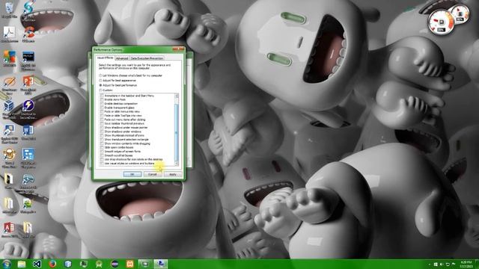Click the effects list scroll-up arrow
The width and height of the screenshot is (479, 269).
point(177,96)
